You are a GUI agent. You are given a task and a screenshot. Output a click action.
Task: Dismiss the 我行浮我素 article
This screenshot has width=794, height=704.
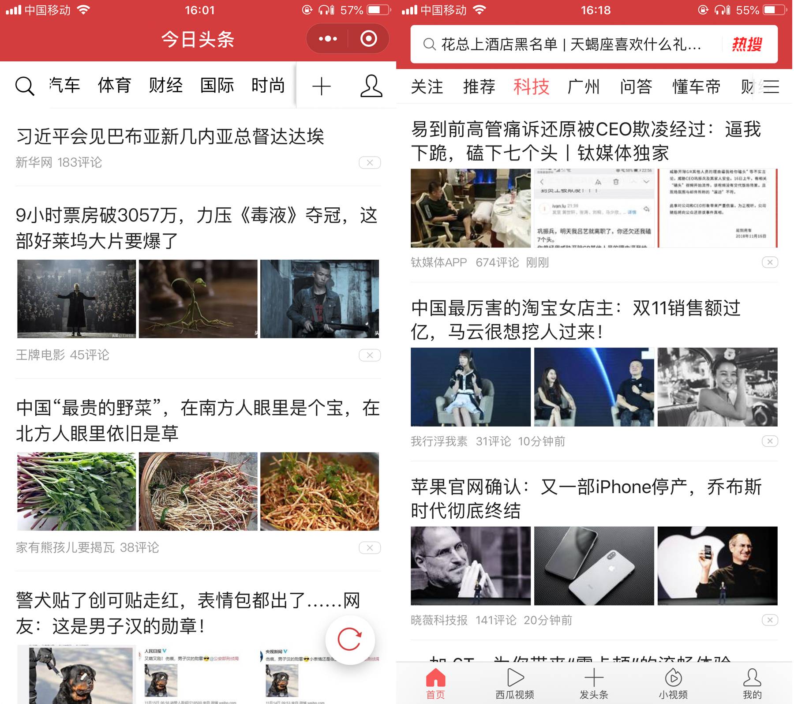coord(770,441)
